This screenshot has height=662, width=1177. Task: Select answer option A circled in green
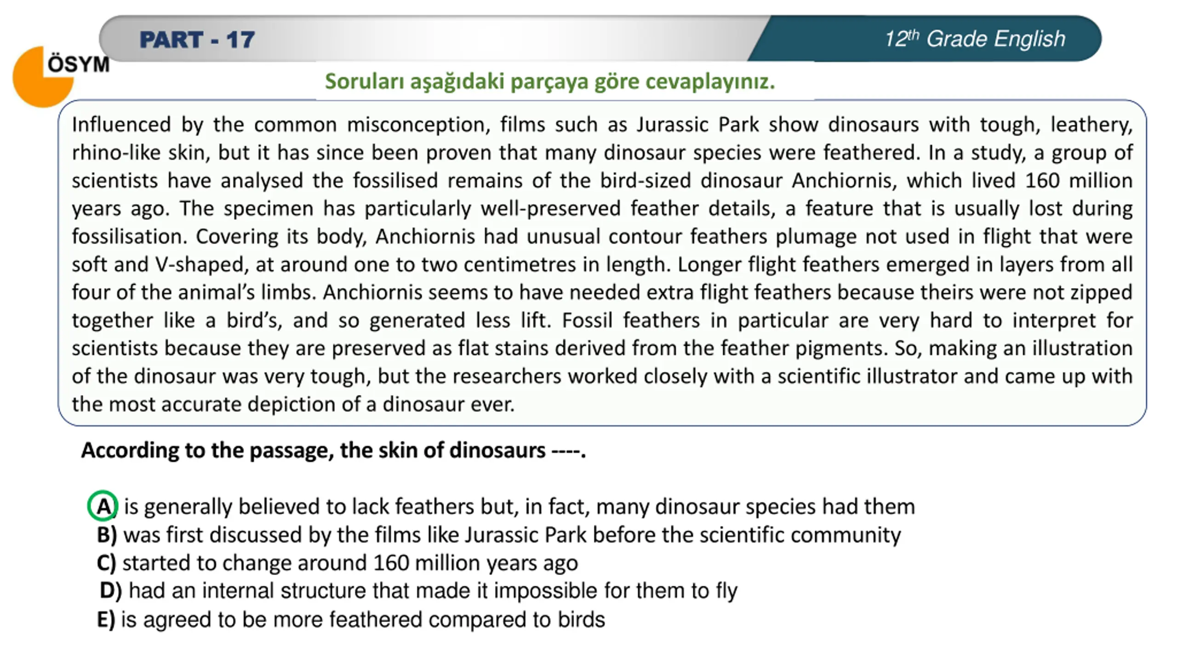coord(103,506)
